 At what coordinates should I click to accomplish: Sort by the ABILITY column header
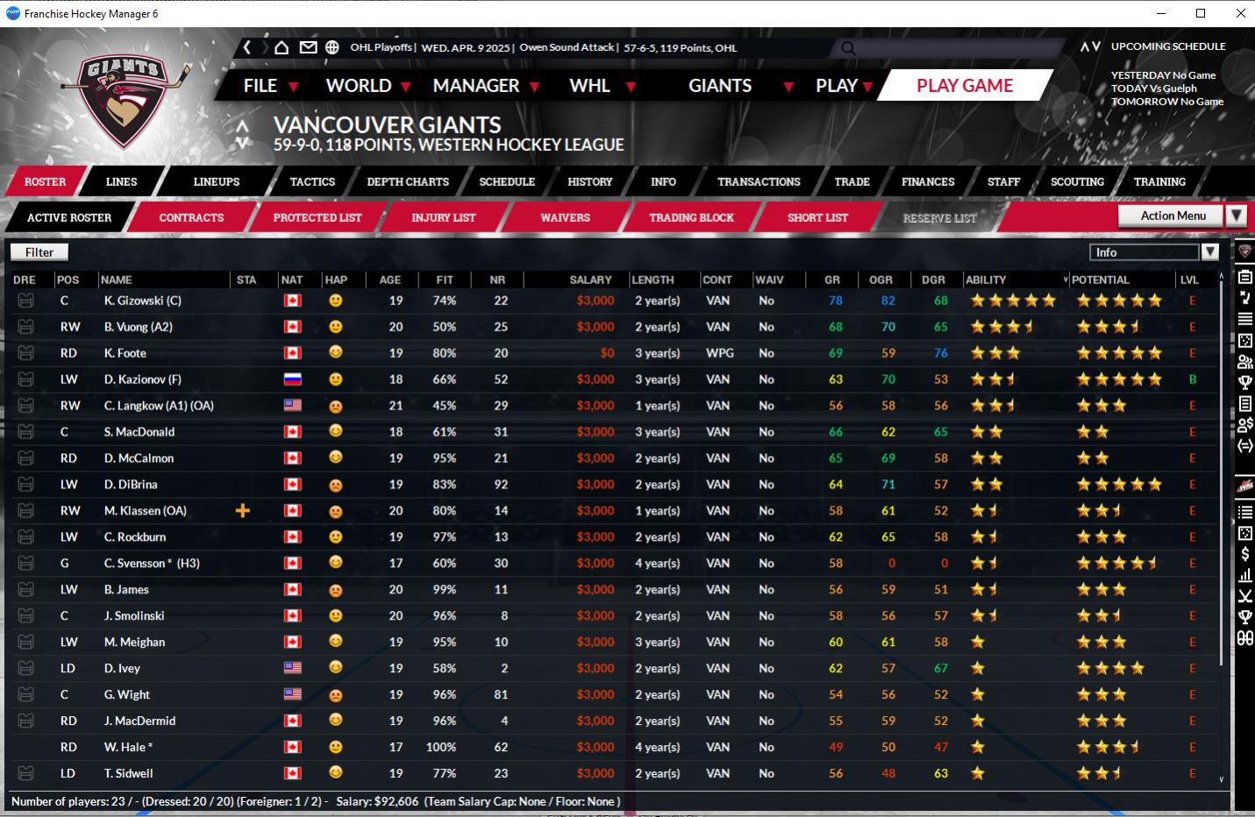click(x=1016, y=280)
